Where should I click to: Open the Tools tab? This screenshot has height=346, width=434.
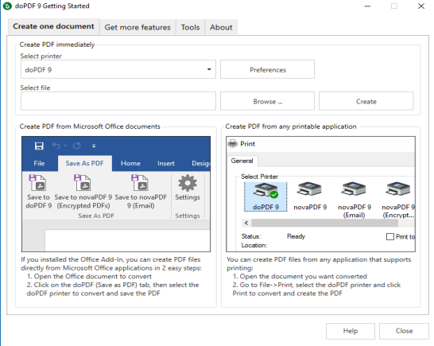tap(191, 27)
